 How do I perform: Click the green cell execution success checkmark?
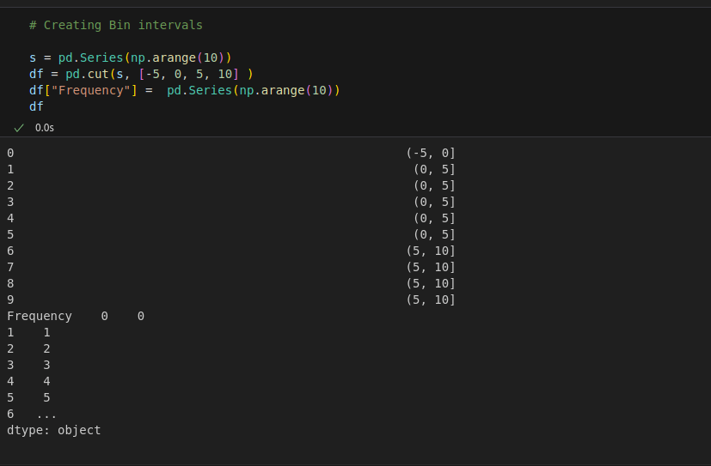click(19, 128)
